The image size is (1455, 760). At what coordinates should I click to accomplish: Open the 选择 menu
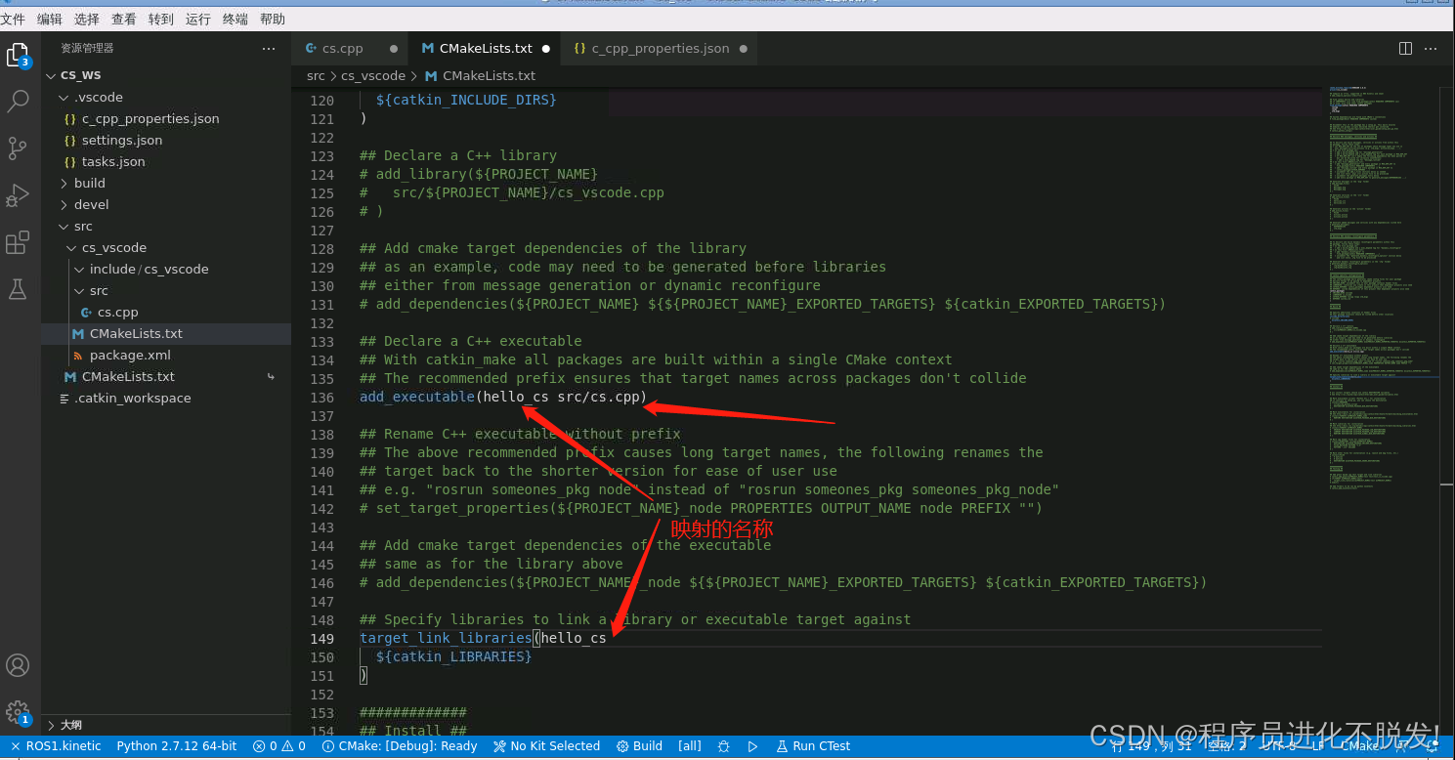(87, 20)
